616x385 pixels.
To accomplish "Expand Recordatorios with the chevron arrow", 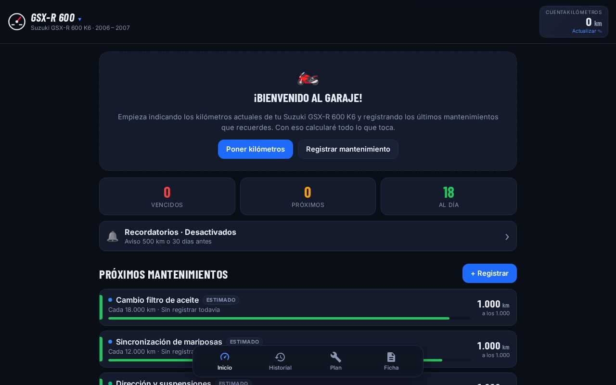I will pyautogui.click(x=507, y=236).
